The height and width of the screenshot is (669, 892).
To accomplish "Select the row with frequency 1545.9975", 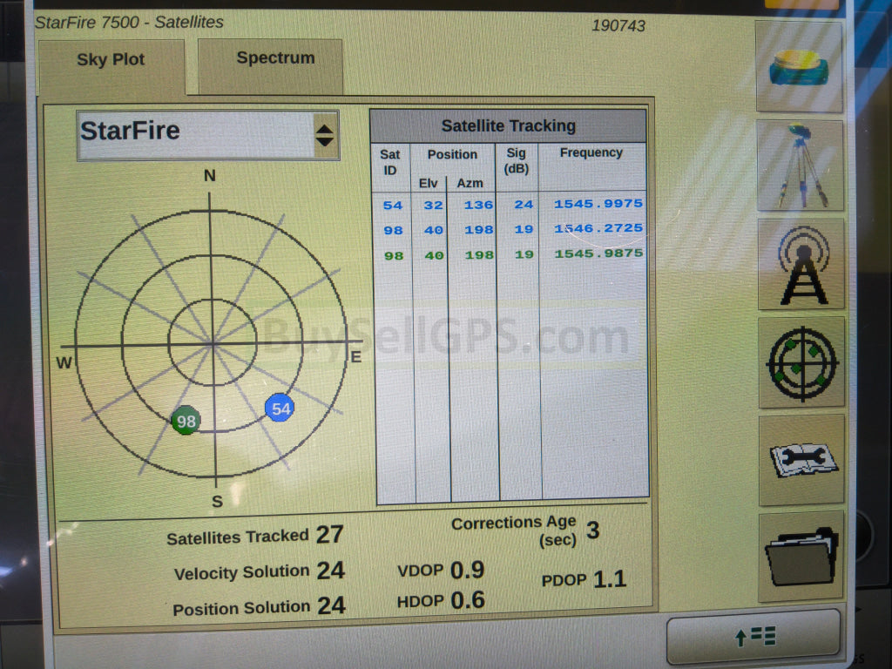I will 512,205.
